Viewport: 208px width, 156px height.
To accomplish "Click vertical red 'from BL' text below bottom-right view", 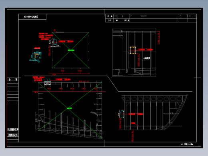I will [133, 136].
